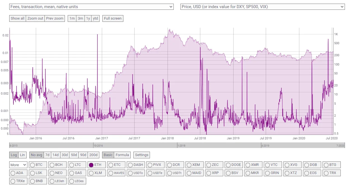Toggle the ZEC coin checkbox
Screen dimensions: 348x188
pos(214,165)
